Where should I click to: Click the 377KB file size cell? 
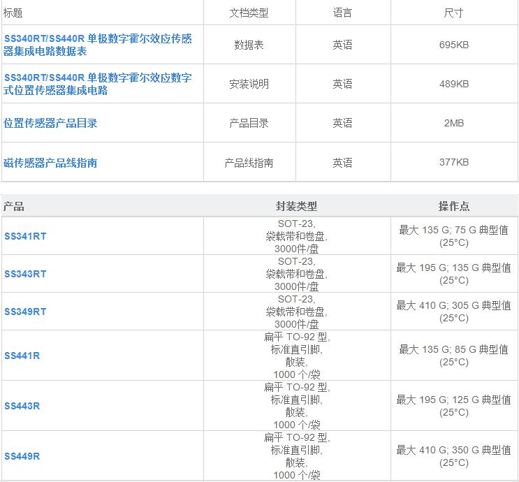pyautogui.click(x=453, y=163)
